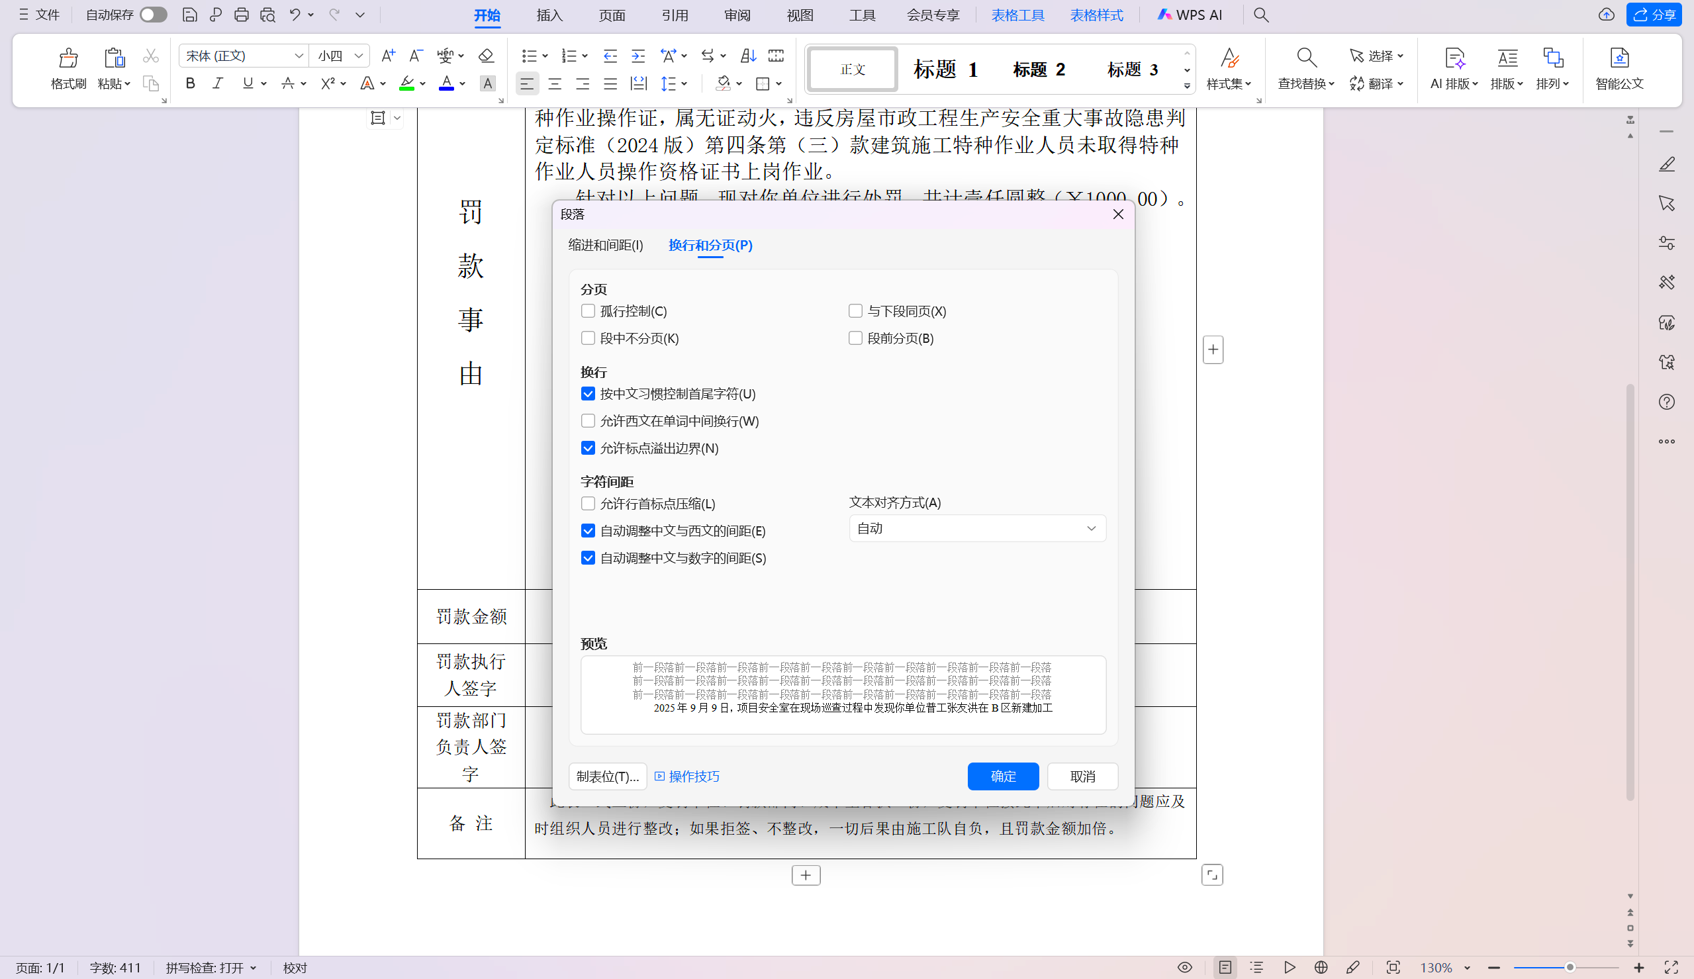The image size is (1694, 979).
Task: Click the search magnifier in the tab bar
Action: (x=1261, y=15)
